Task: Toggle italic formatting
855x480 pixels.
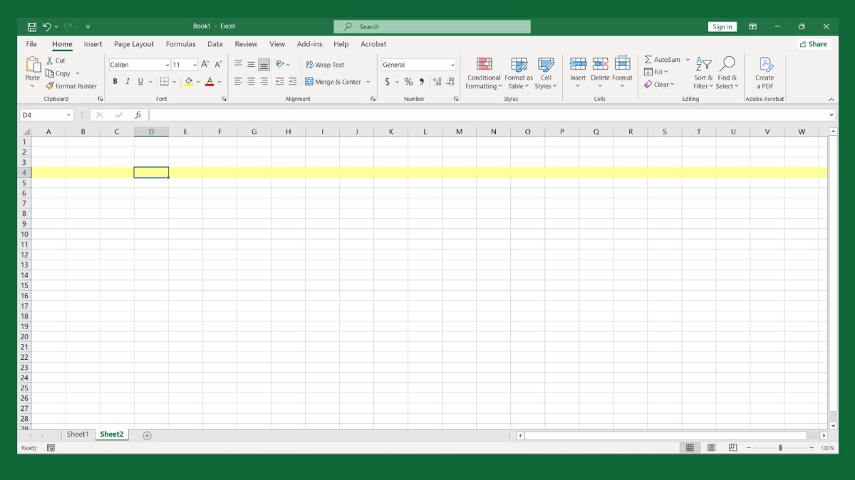Action: point(128,81)
